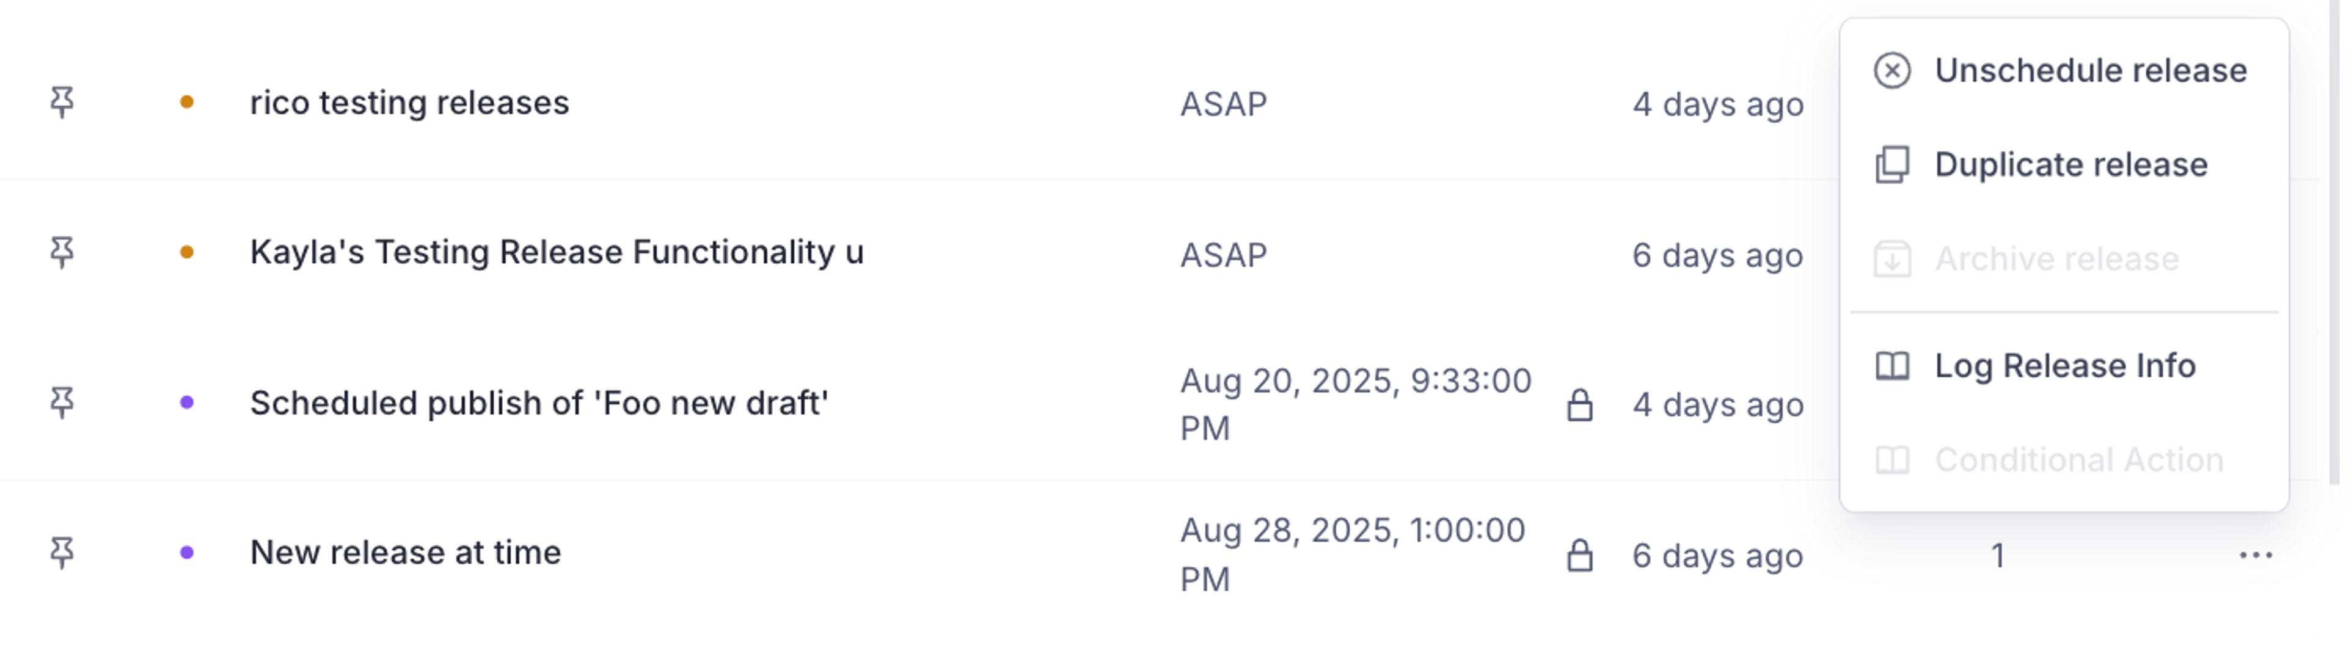Click Log Release Info menu entry
The width and height of the screenshot is (2346, 662).
pyautogui.click(x=2064, y=366)
